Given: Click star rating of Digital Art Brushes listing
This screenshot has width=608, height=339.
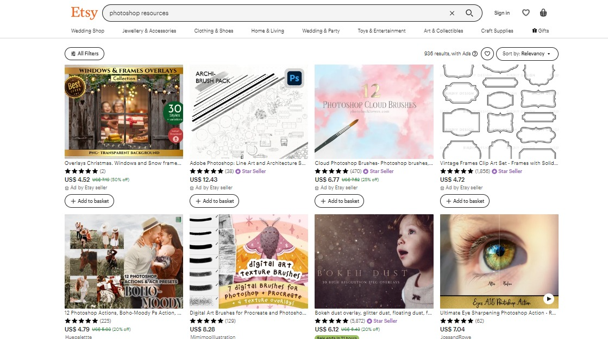Looking at the screenshot, I should pyautogui.click(x=206, y=321).
